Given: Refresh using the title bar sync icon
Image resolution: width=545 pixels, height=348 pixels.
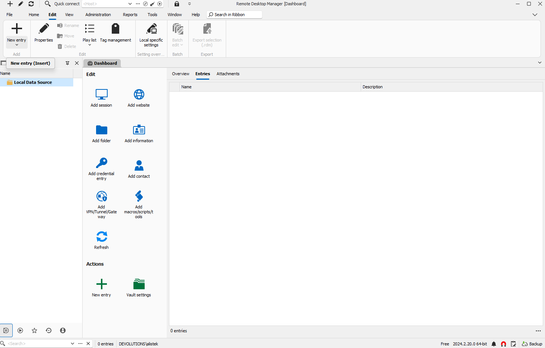Looking at the screenshot, I should coord(31,4).
